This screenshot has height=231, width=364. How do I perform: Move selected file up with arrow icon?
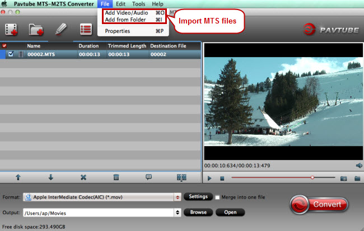tap(18, 177)
